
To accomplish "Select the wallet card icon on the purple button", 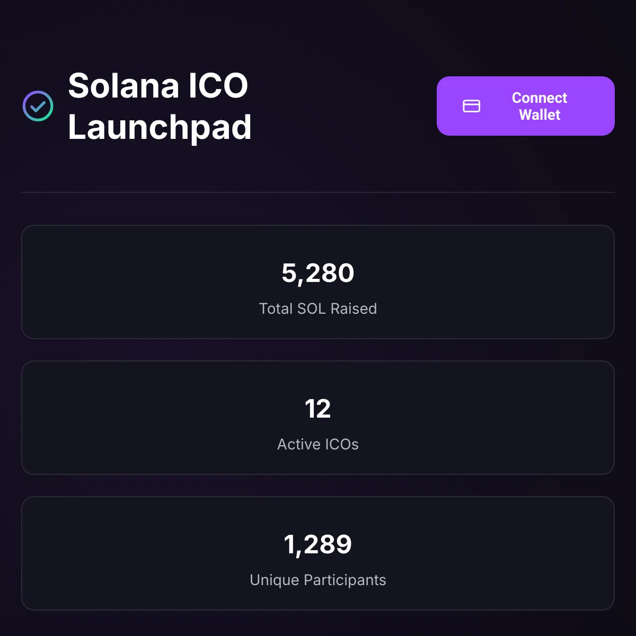I will [472, 106].
